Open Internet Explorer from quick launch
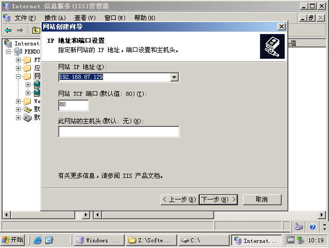329x248 pixels. pos(38,240)
